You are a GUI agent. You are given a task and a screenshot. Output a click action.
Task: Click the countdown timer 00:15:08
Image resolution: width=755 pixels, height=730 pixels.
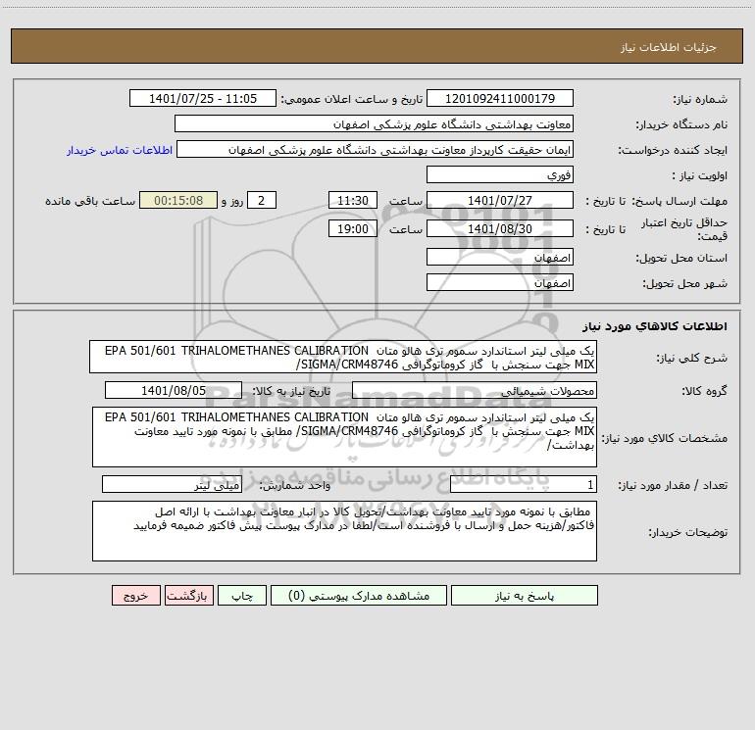(x=178, y=200)
